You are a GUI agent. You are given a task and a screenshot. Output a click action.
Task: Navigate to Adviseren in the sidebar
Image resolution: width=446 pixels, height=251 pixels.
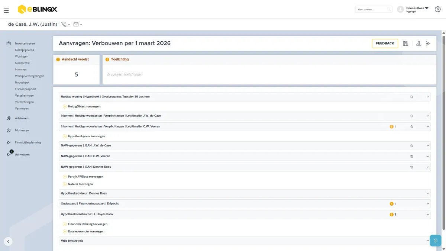[22, 118]
